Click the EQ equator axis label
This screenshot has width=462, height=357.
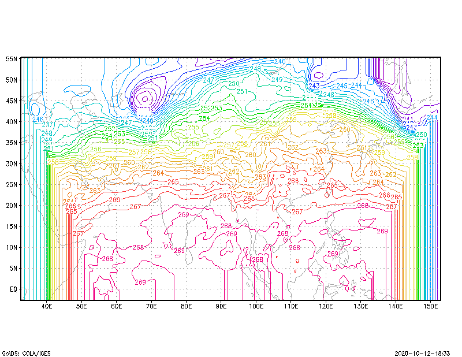pos(13,289)
